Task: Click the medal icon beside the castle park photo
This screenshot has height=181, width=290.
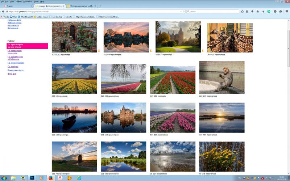Action: [x=203, y=51]
